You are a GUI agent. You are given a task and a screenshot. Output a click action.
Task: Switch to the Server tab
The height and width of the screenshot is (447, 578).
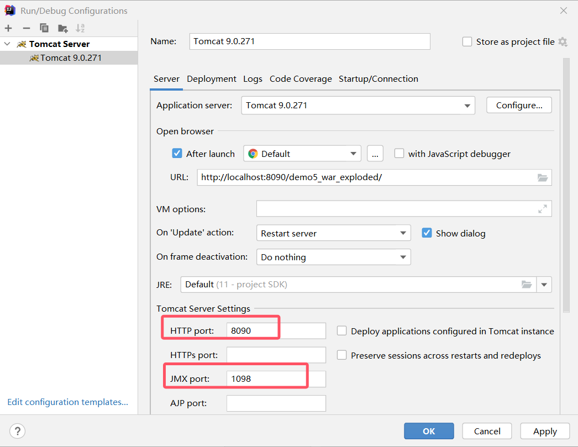tap(166, 79)
